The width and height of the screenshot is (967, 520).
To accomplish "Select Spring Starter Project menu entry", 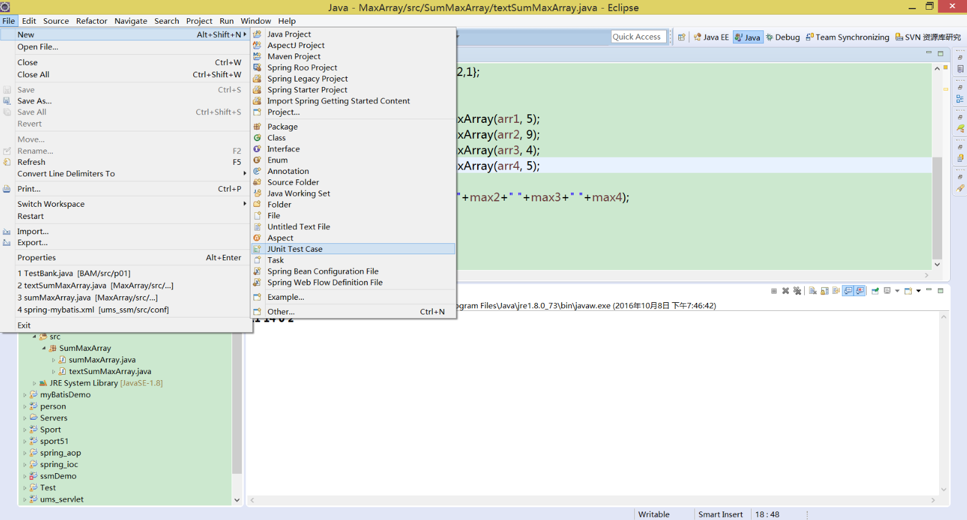I will point(353,89).
